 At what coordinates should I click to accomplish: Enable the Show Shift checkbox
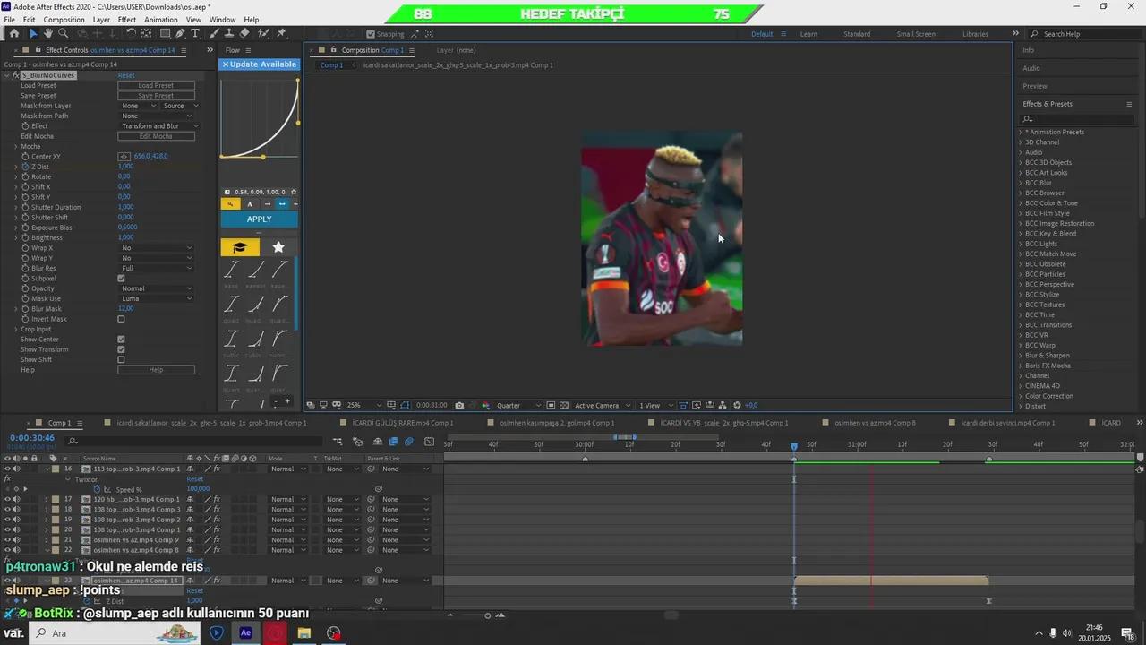click(121, 359)
